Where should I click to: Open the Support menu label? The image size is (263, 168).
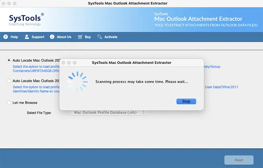38,37
